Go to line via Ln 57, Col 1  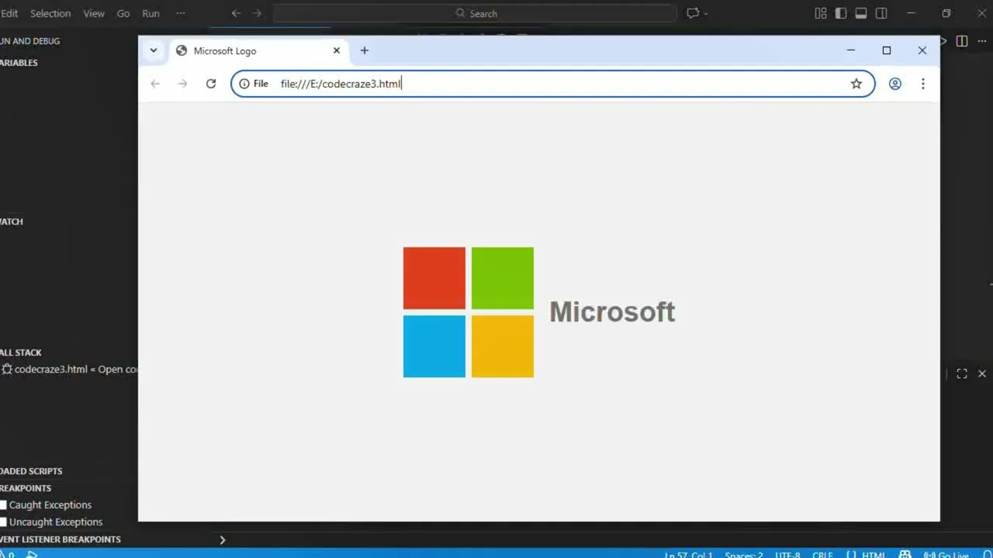[688, 554]
